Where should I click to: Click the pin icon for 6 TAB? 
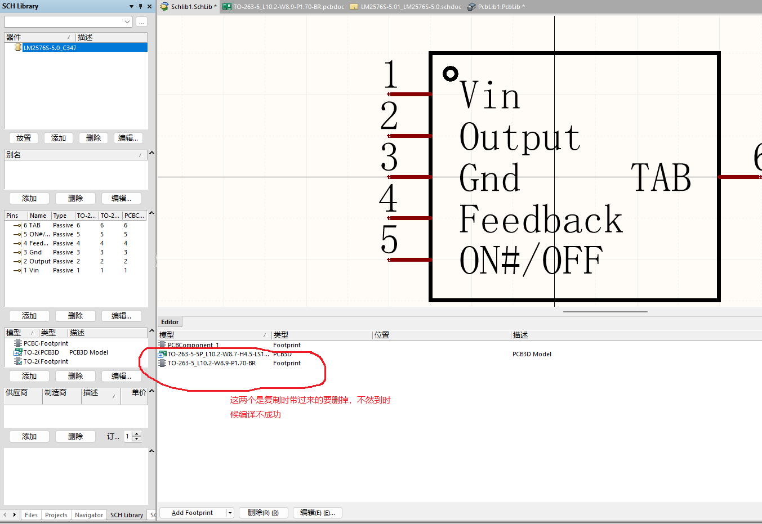point(17,225)
